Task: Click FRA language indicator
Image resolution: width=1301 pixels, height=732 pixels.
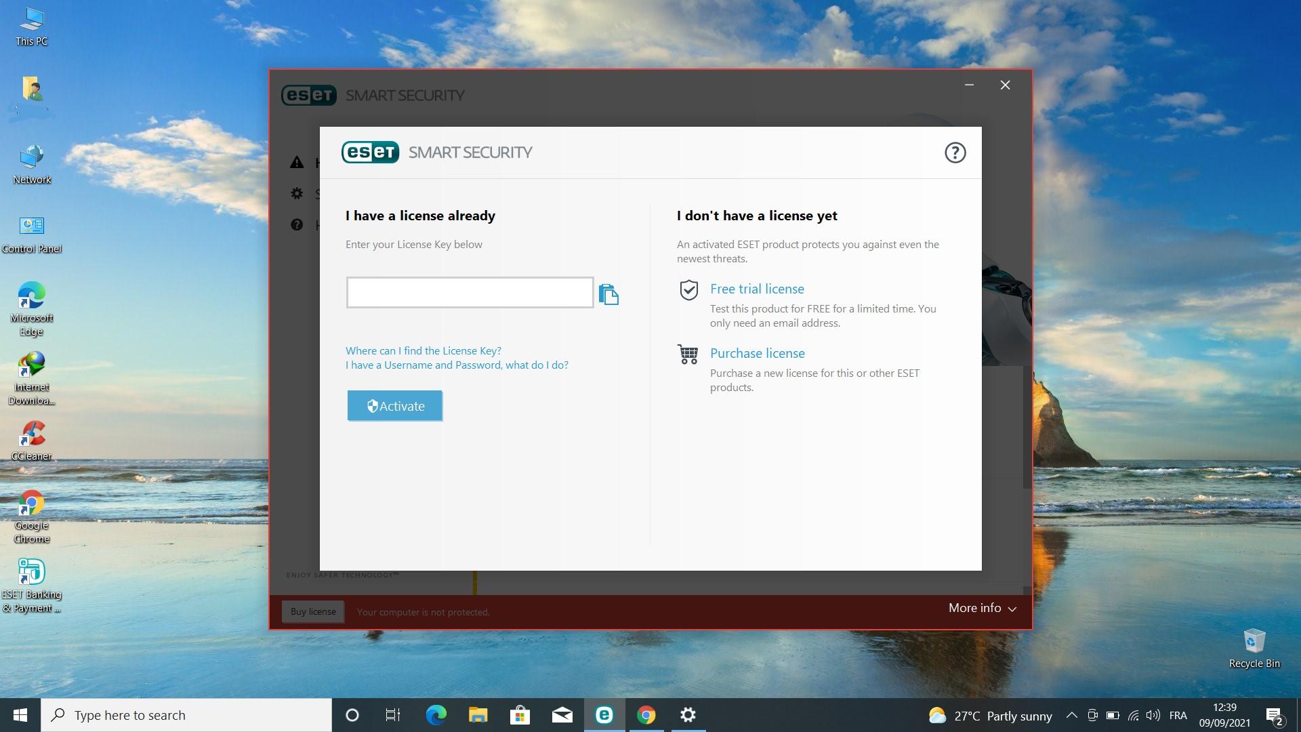Action: pos(1178,715)
